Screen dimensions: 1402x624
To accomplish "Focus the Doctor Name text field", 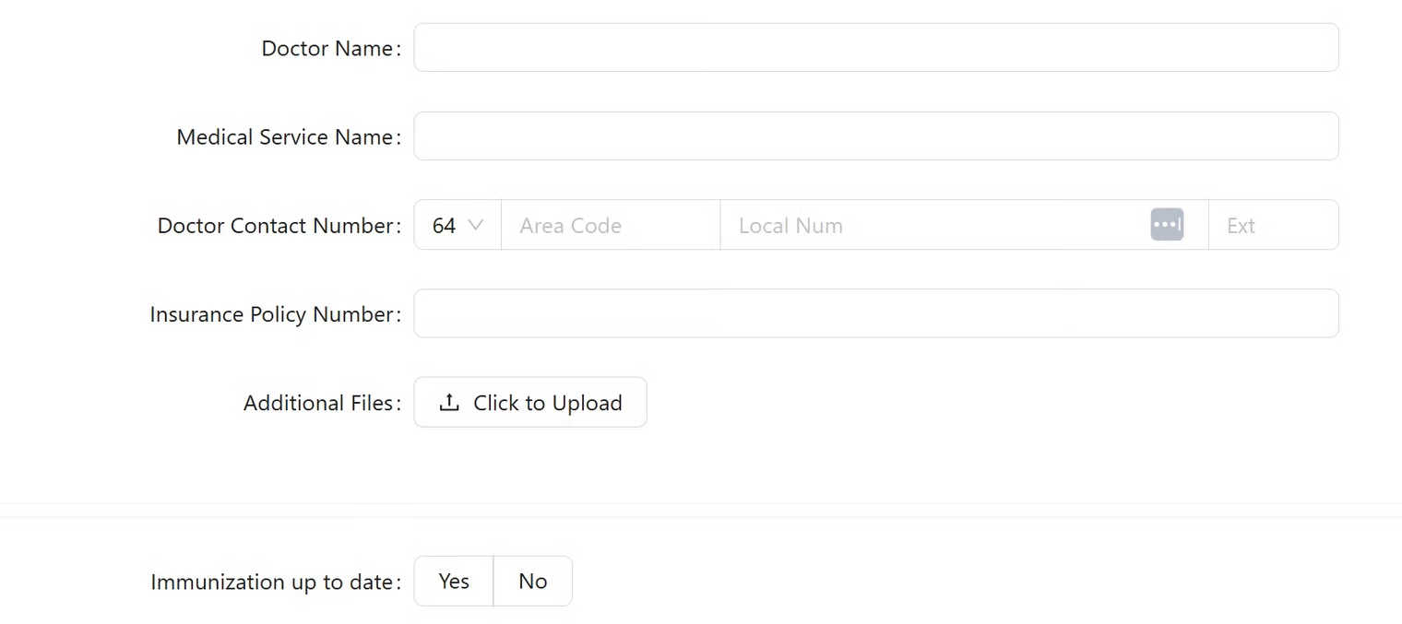I will (x=875, y=48).
